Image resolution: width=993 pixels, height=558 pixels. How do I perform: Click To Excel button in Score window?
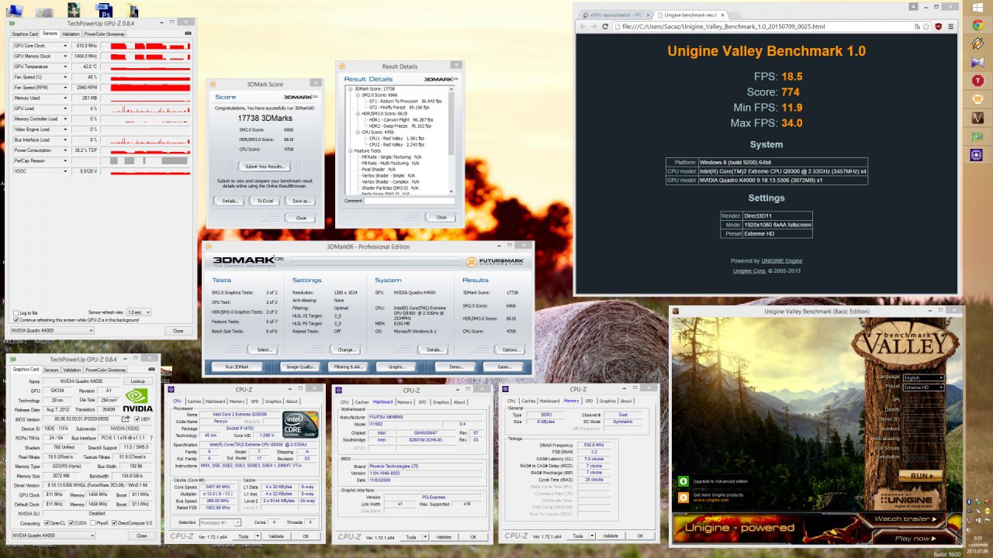[x=265, y=201]
